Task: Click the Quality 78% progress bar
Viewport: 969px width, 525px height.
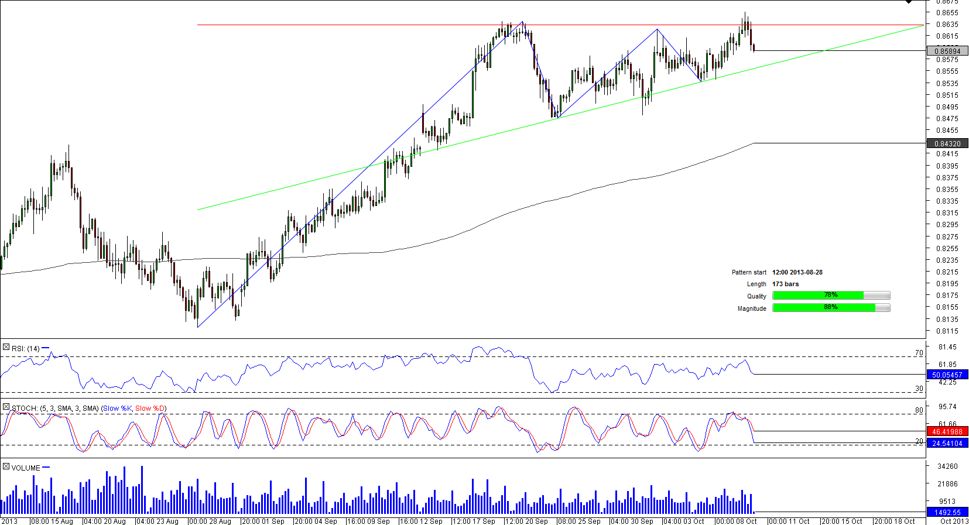Action: click(831, 296)
